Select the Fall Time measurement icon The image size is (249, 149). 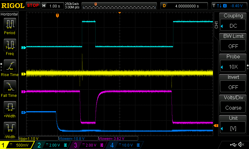10,87
